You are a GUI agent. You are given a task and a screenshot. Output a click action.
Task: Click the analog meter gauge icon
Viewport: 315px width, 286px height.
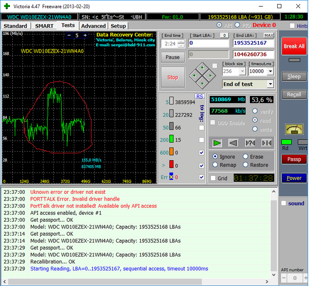[x=294, y=130]
